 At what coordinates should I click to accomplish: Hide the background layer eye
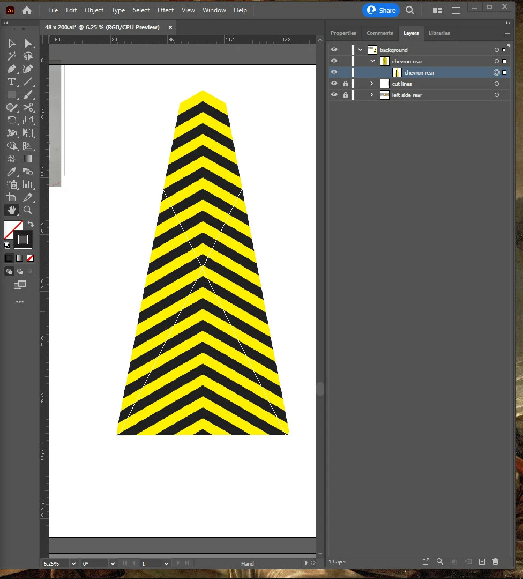click(334, 49)
